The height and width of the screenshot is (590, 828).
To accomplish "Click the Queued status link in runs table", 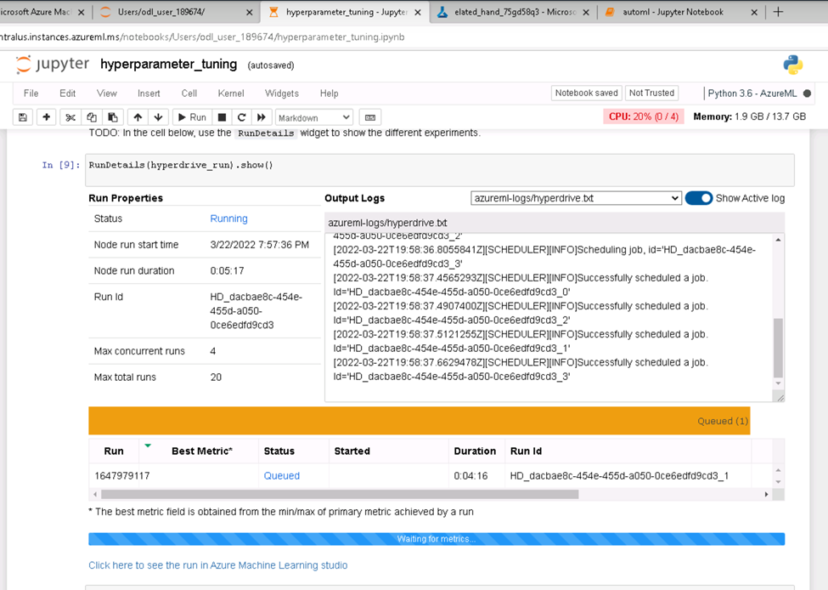I will 281,476.
